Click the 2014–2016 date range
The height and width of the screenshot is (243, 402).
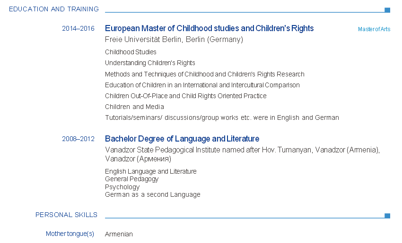[78, 29]
